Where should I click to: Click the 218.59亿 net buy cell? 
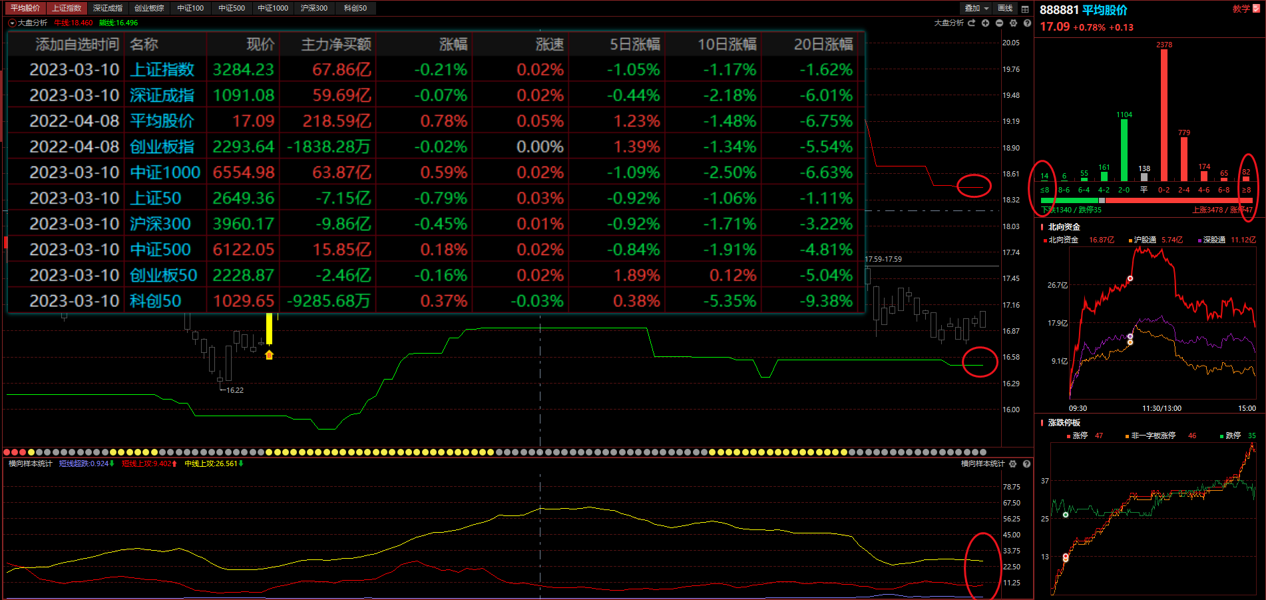point(337,121)
